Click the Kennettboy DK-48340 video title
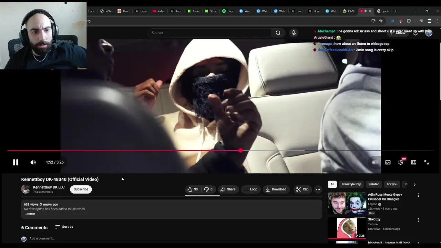441x248 pixels. tap(60, 179)
